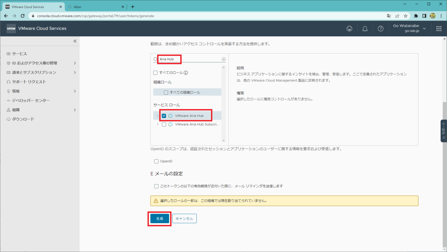Check the すべての組織ロール checkbox
This screenshot has height=252, width=447.
(166, 92)
